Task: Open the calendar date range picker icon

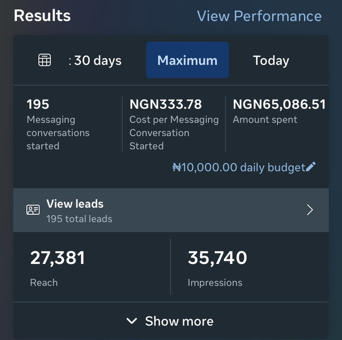Action: (x=45, y=60)
